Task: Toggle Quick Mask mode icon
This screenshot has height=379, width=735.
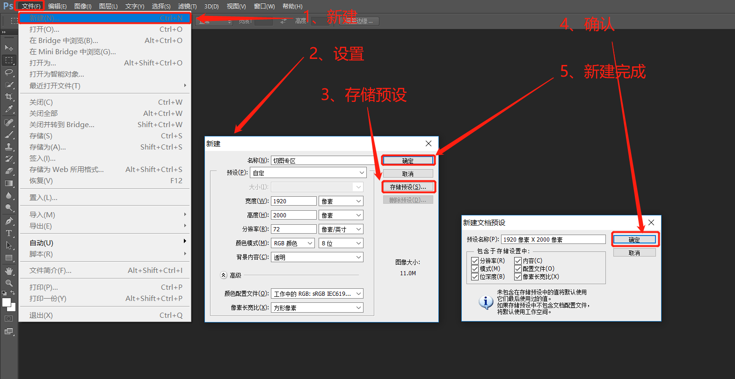Action: (9, 319)
